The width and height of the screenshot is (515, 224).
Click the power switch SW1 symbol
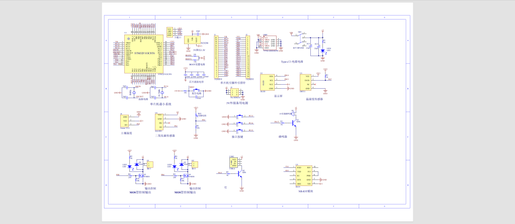(300, 38)
